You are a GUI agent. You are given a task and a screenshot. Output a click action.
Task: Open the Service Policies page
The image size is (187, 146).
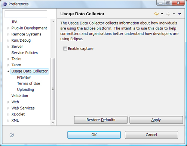pyautogui.click(x=25, y=53)
